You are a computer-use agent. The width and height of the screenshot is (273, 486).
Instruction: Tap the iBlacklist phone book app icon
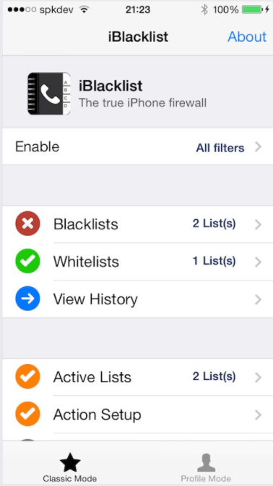(x=49, y=94)
